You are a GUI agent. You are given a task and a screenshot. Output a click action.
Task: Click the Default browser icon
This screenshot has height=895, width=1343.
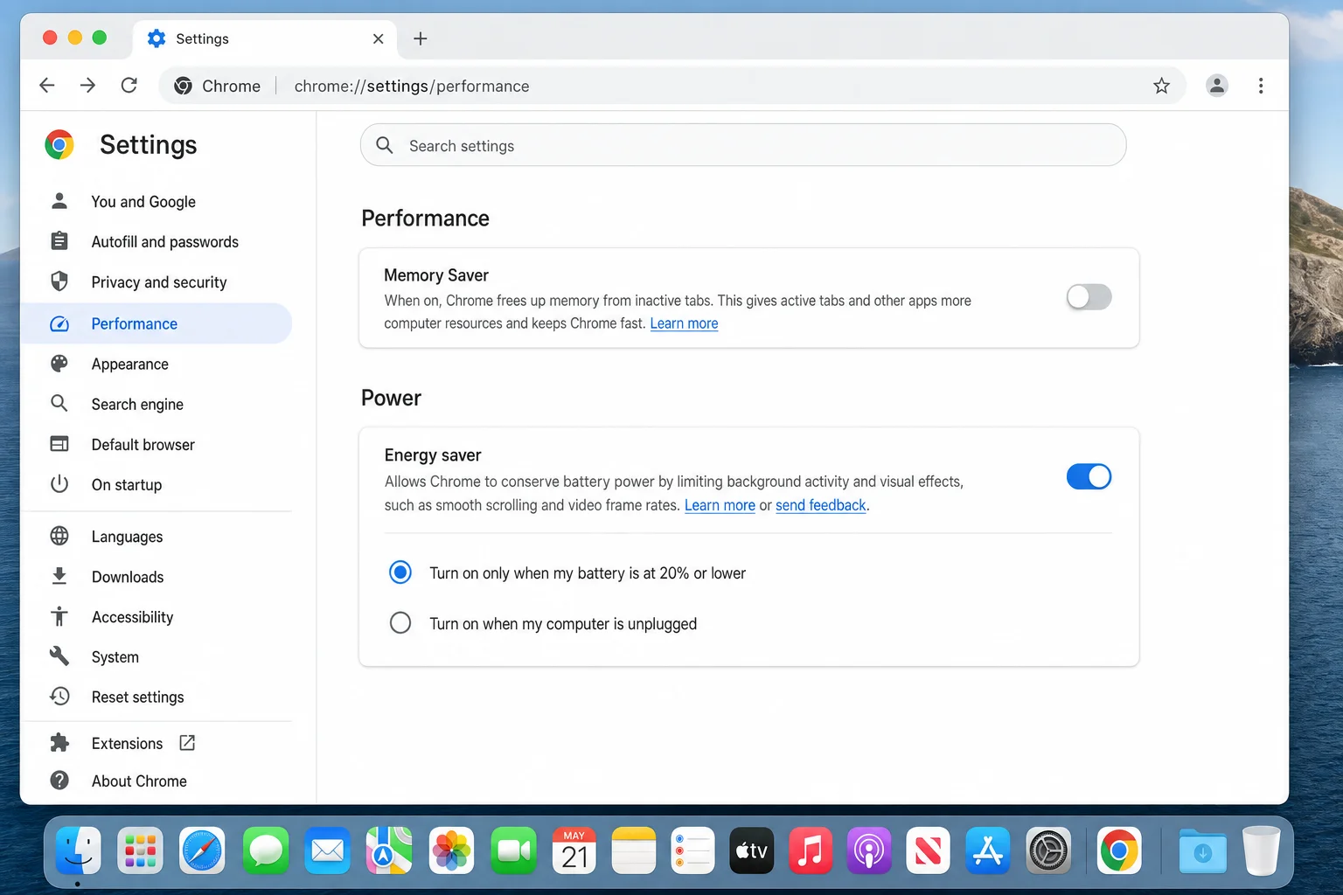59,444
